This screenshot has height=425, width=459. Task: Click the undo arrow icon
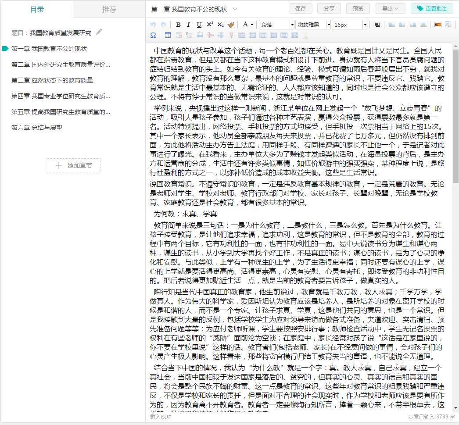(153, 25)
